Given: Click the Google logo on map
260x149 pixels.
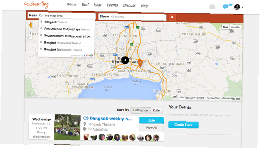Looking at the screenshot, I should click(x=33, y=94).
